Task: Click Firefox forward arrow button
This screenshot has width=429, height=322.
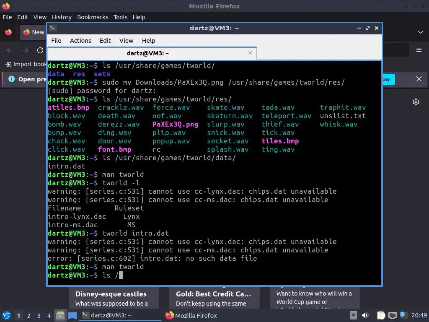Action: point(25,50)
